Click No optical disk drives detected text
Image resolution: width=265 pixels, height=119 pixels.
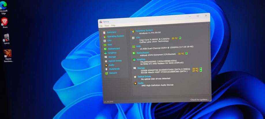coord(156,79)
